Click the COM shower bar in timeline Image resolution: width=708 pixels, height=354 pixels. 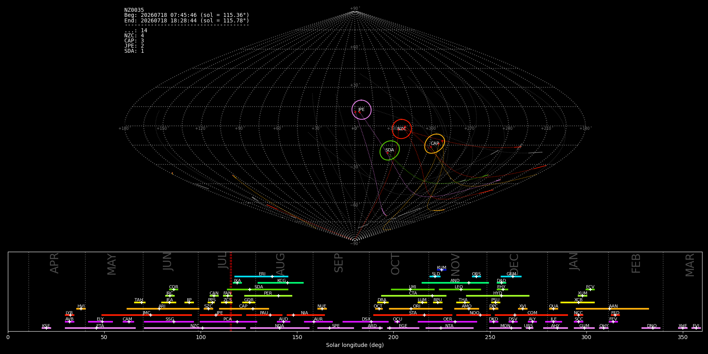click(x=531, y=315)
